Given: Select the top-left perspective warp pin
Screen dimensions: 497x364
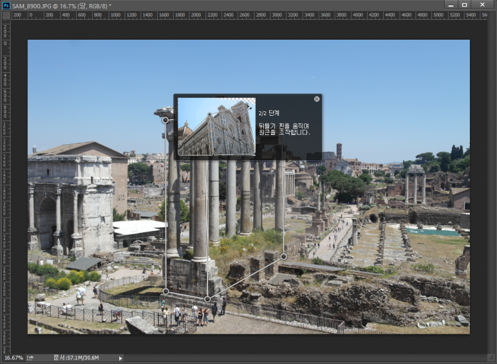Looking at the screenshot, I should coord(165,120).
